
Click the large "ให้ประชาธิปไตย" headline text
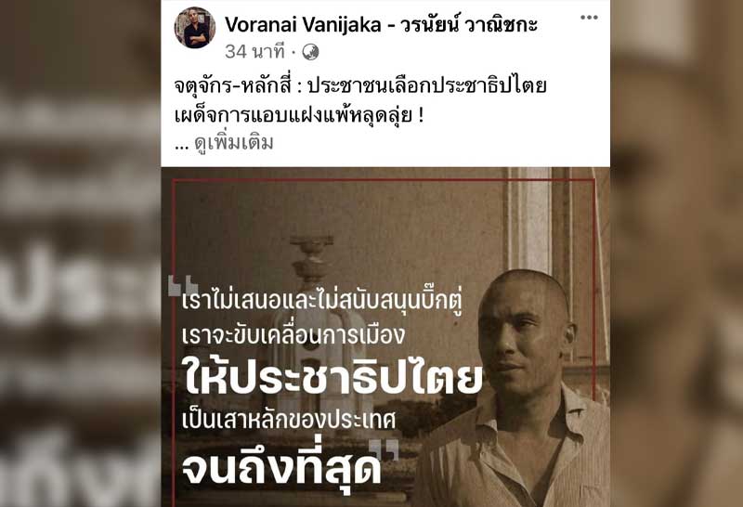click(333, 378)
